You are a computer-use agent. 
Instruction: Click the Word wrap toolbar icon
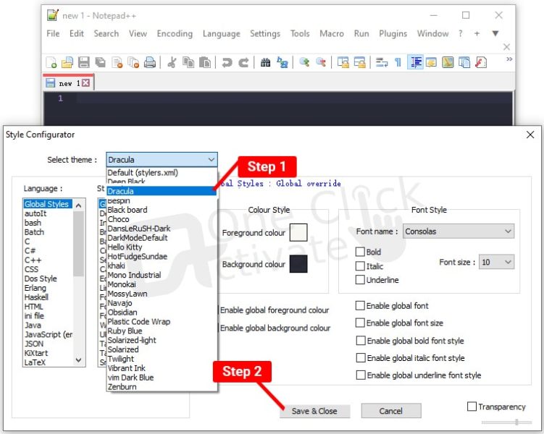point(382,62)
